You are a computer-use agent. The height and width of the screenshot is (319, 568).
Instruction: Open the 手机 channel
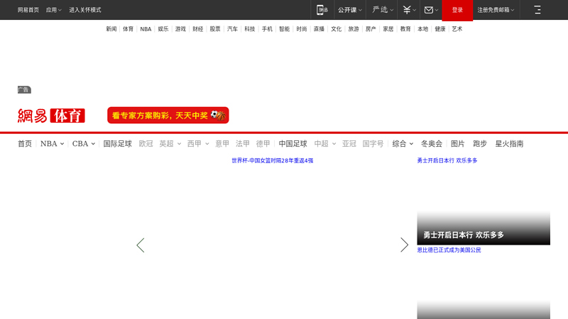pos(267,29)
